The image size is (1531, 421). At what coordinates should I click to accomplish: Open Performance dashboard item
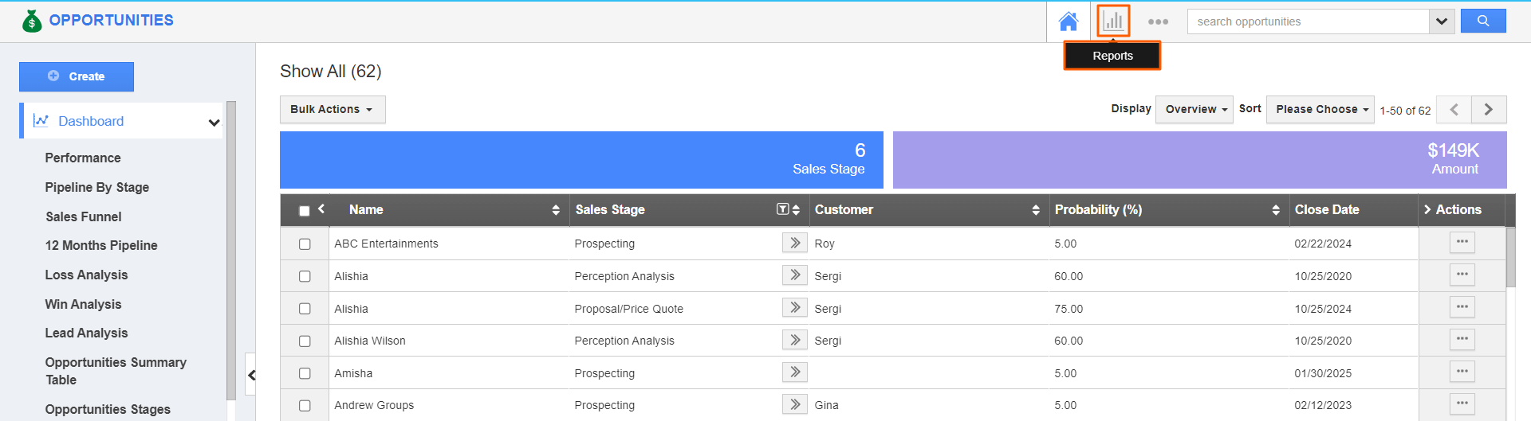[x=83, y=158]
